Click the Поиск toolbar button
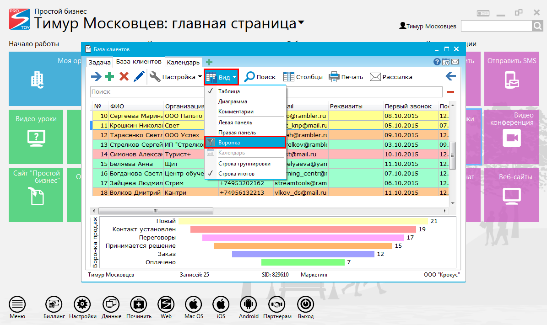The width and height of the screenshot is (547, 325). coord(260,77)
